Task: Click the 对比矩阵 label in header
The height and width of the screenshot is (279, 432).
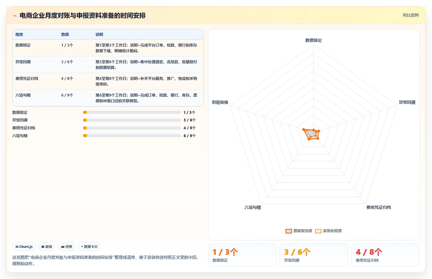Action: tap(411, 15)
